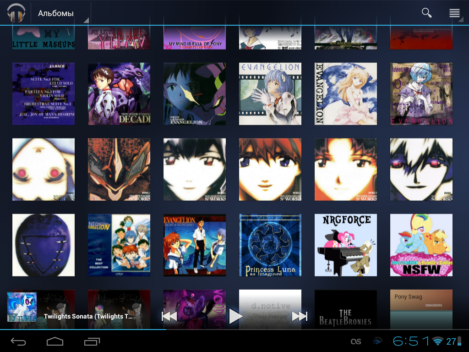Open the NRGFORCE piano album
This screenshot has height=352, width=469.
pos(346,245)
